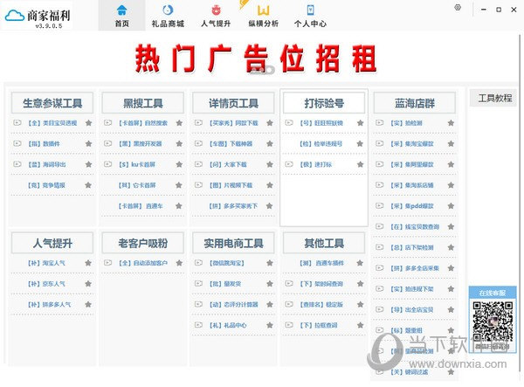Favorite the 【S】ku卡首屏 tool star
The height and width of the screenshot is (387, 524).
(x=179, y=164)
